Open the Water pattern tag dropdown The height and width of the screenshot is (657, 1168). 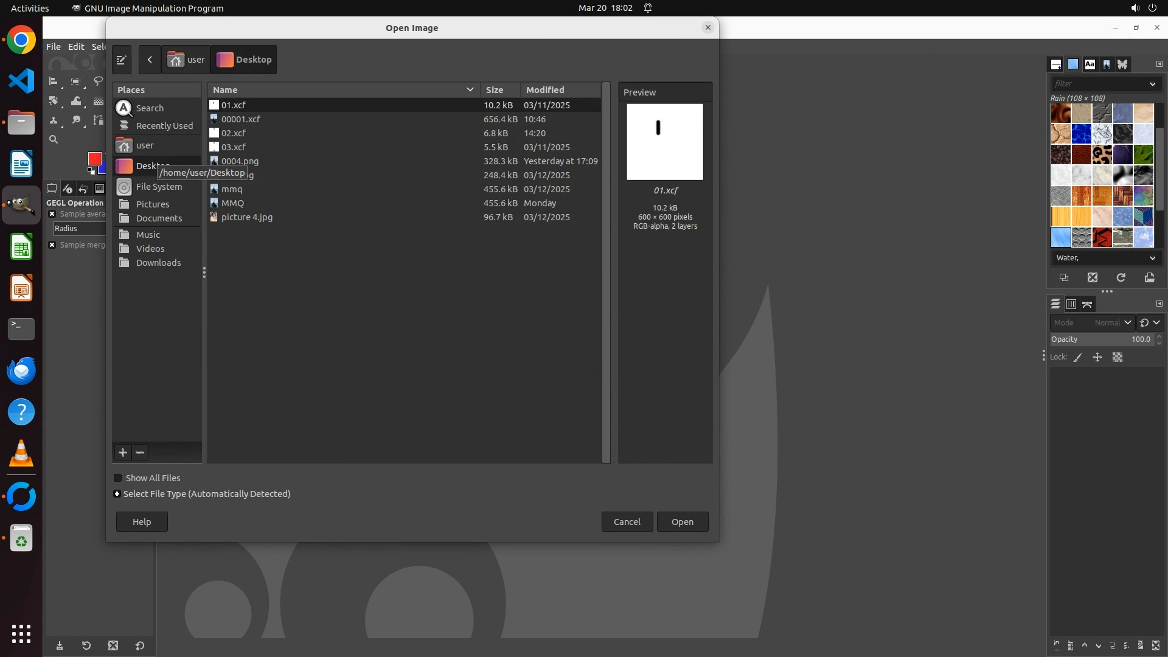tap(1152, 258)
